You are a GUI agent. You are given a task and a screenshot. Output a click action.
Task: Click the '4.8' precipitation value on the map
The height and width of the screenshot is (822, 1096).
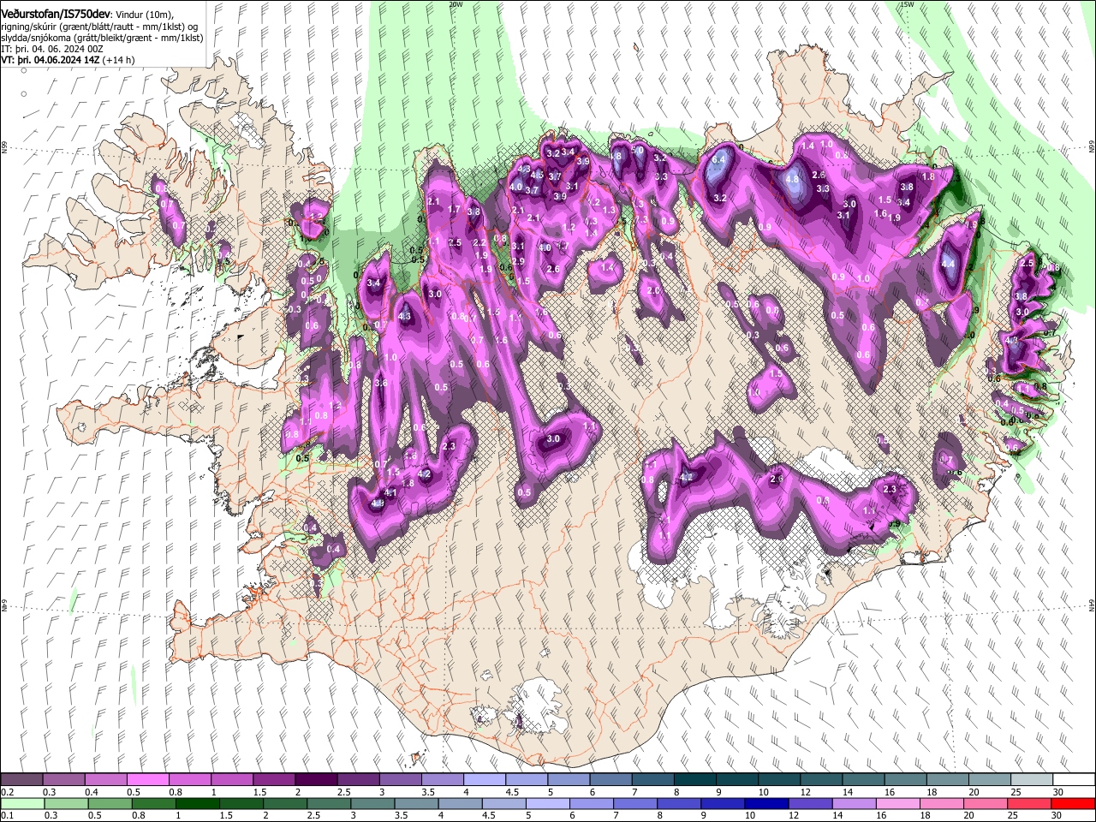click(x=792, y=179)
